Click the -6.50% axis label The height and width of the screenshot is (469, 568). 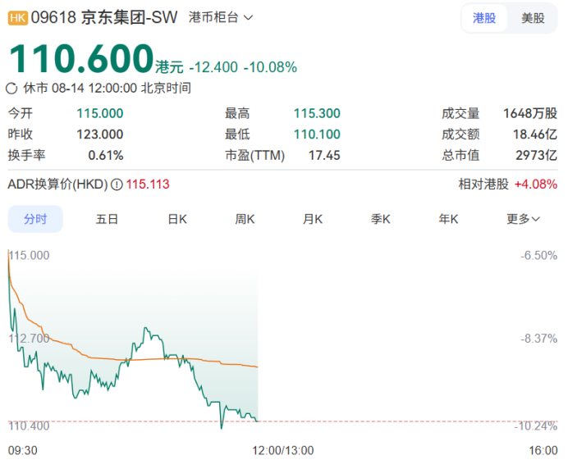click(539, 256)
